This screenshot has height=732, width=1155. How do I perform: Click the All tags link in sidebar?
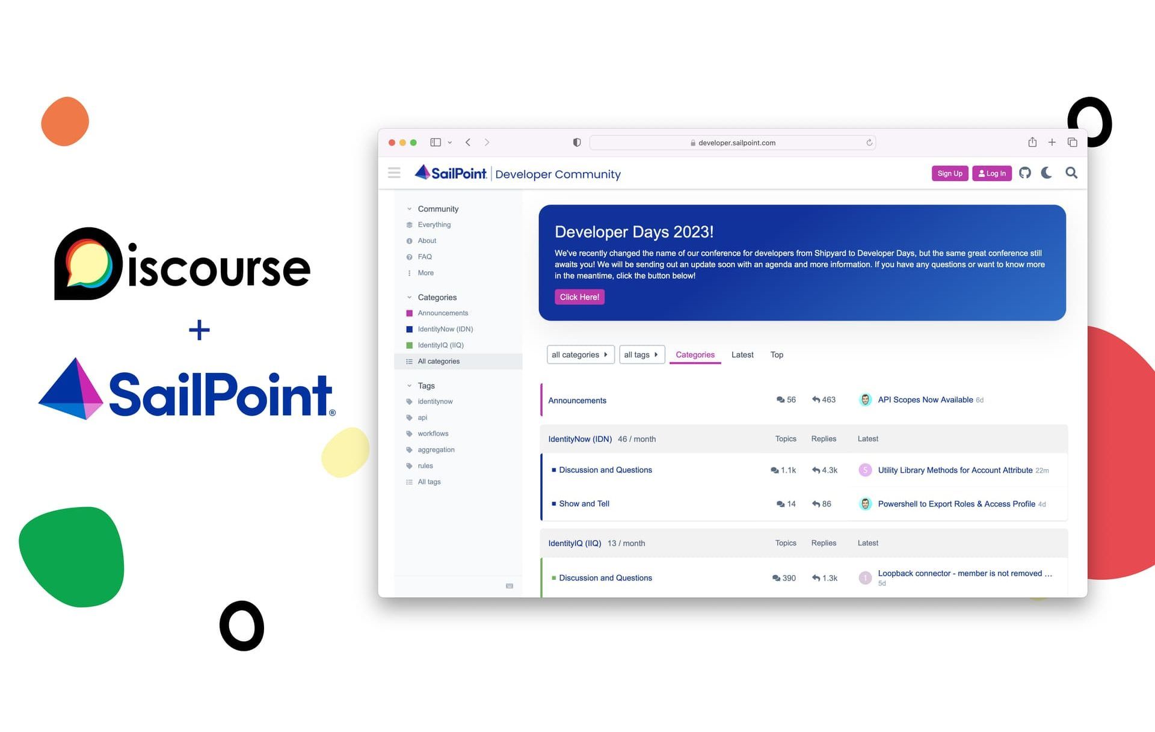tap(428, 481)
